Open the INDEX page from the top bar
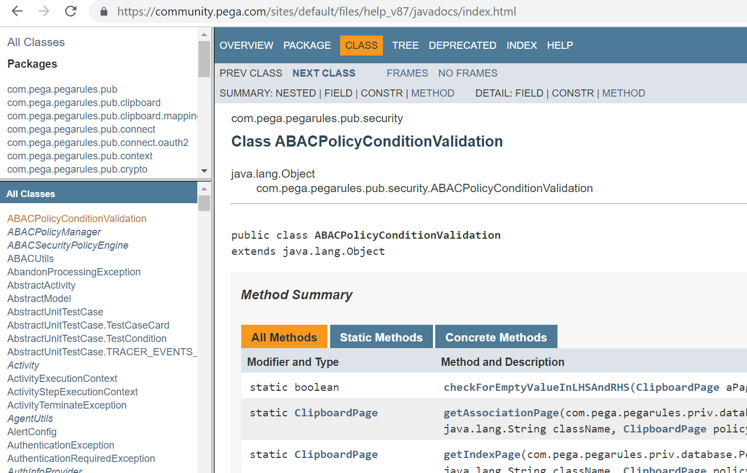The image size is (747, 473). (x=521, y=45)
